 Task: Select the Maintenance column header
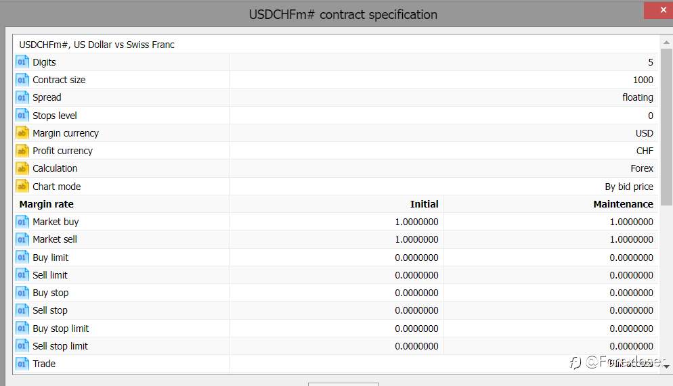(623, 204)
